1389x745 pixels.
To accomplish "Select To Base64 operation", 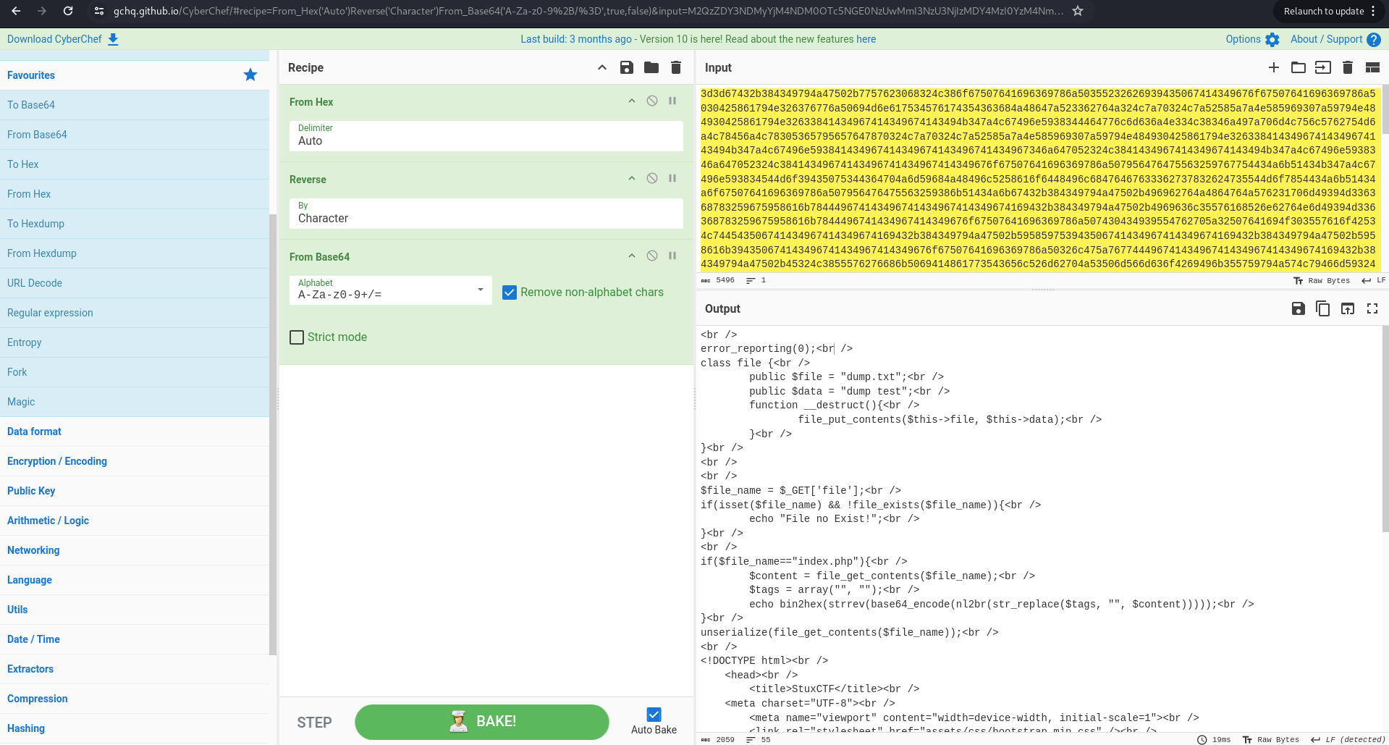I will pyautogui.click(x=134, y=105).
